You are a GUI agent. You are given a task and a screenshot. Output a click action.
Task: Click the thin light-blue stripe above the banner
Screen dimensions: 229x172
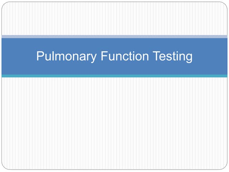(114, 37)
